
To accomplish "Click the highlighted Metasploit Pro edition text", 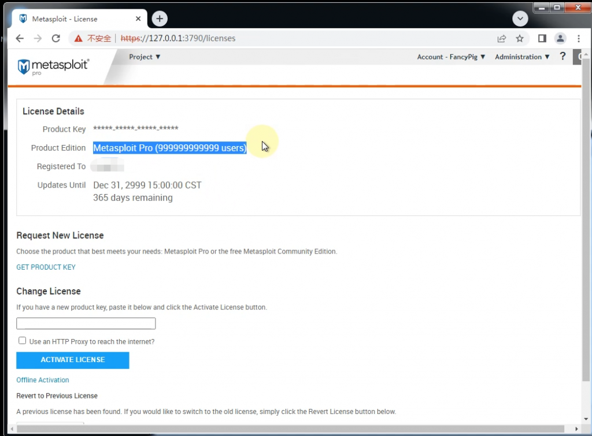I will (x=170, y=148).
